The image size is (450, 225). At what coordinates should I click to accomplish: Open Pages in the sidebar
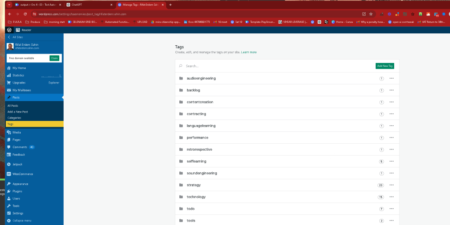pos(34,140)
